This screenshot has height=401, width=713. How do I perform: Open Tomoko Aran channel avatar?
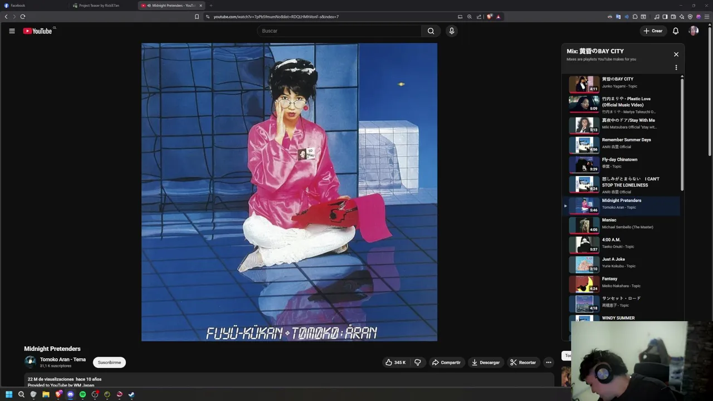30,361
